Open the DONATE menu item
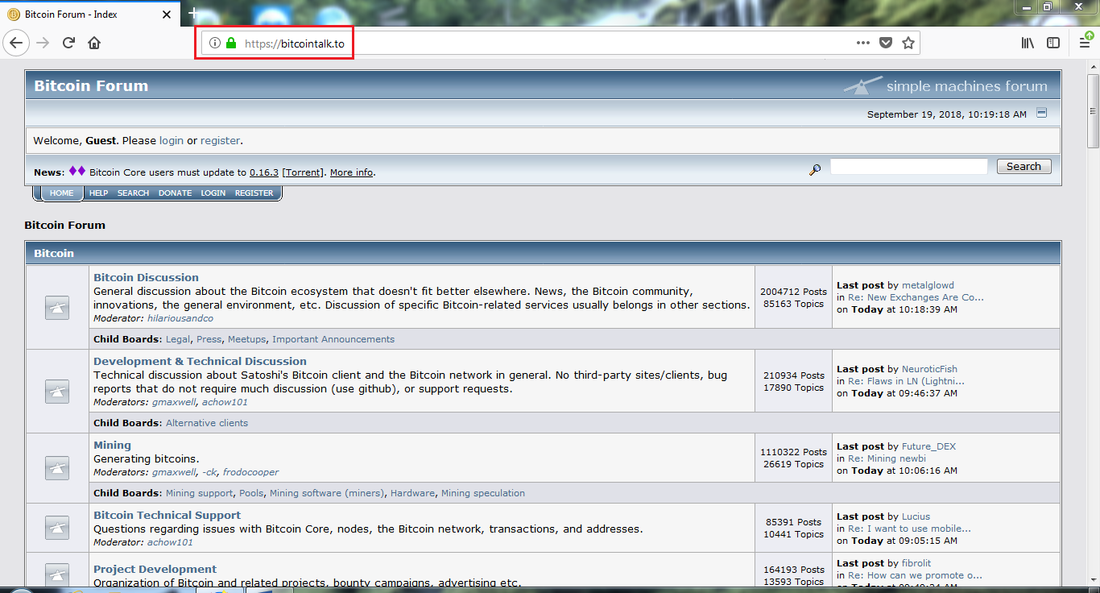Viewport: 1100px width, 593px height. [175, 193]
